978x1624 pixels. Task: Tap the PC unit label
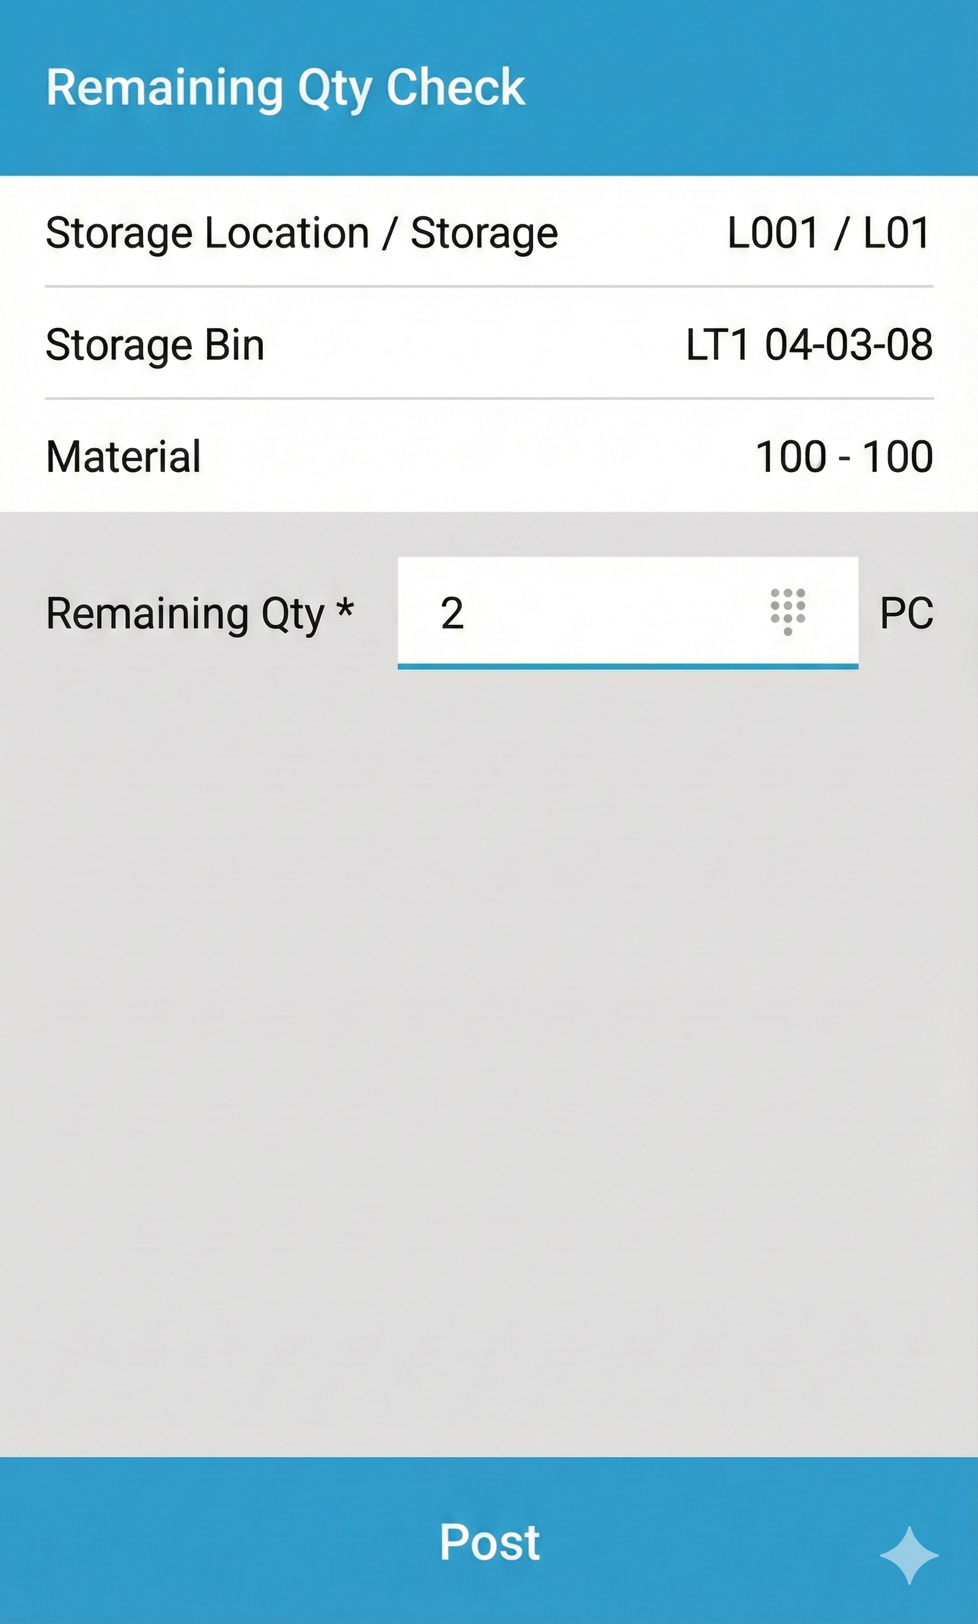906,614
